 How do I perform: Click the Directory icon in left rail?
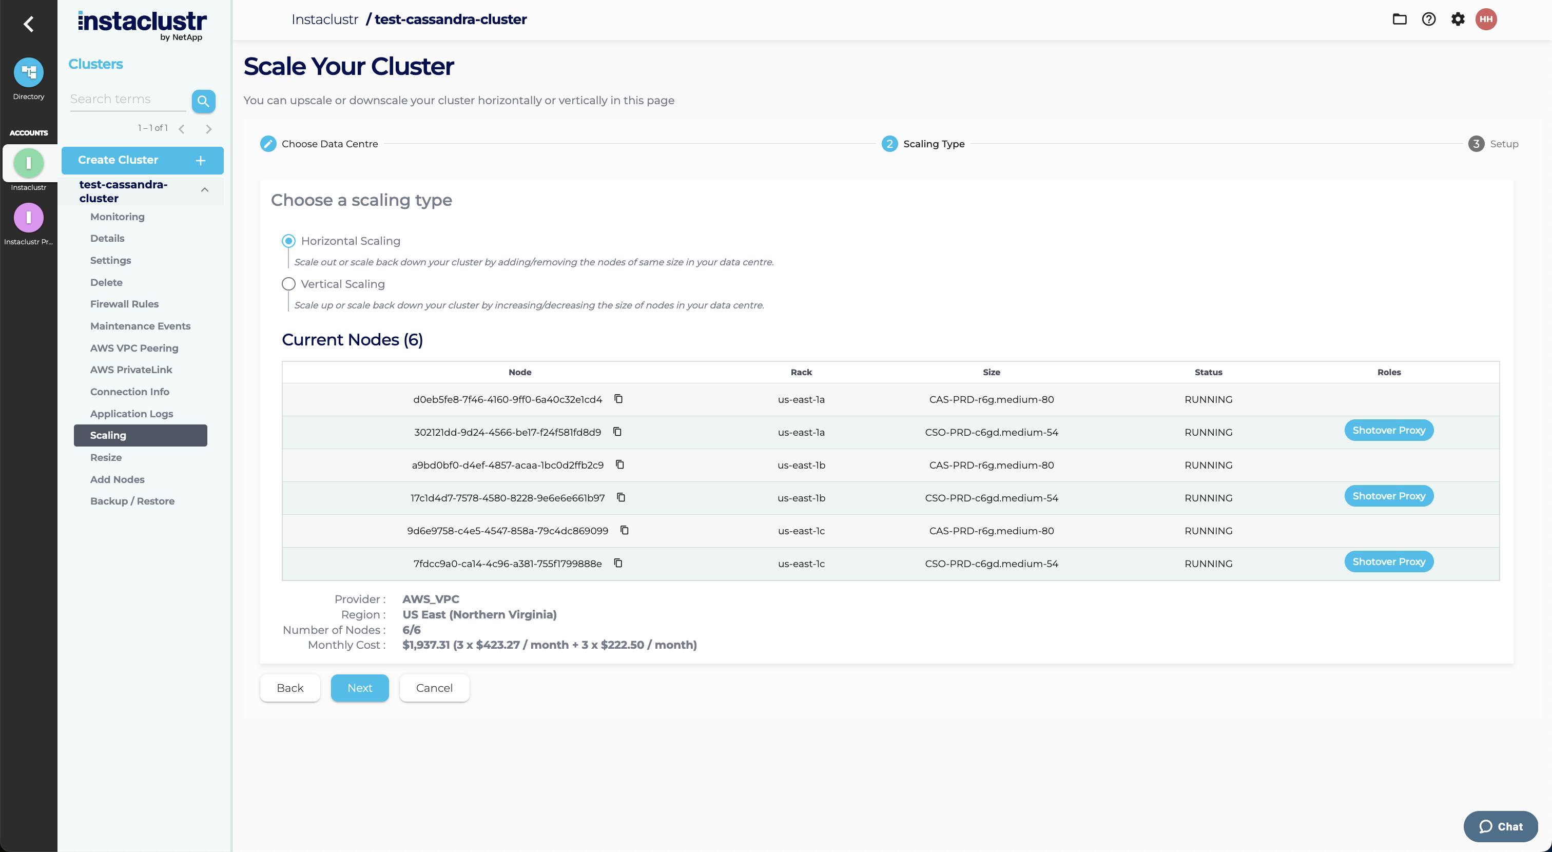click(x=28, y=73)
